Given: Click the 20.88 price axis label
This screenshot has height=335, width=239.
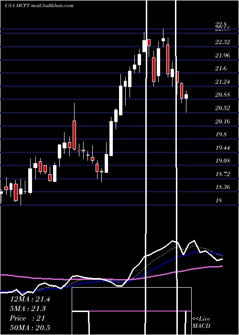Looking at the screenshot, I should coord(223,95).
